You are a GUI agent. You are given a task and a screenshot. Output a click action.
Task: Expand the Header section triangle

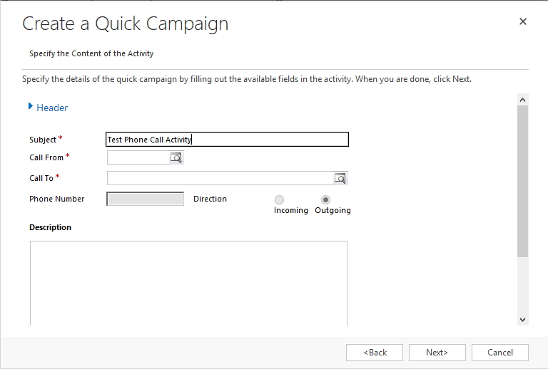pyautogui.click(x=31, y=106)
